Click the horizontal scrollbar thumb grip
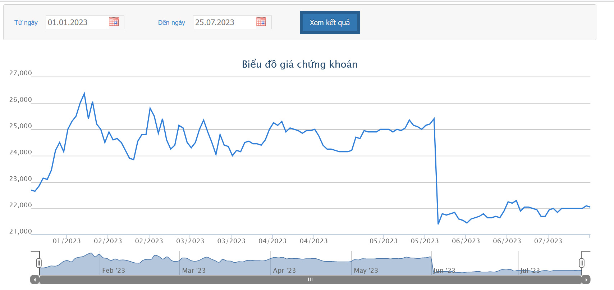This screenshot has height=290, width=614. (x=310, y=280)
